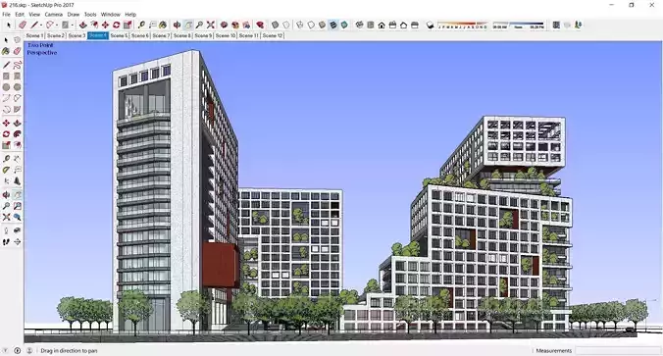This screenshot has width=663, height=356.
Task: Click Zoom Extents in the top toolbar
Action: 211,25
